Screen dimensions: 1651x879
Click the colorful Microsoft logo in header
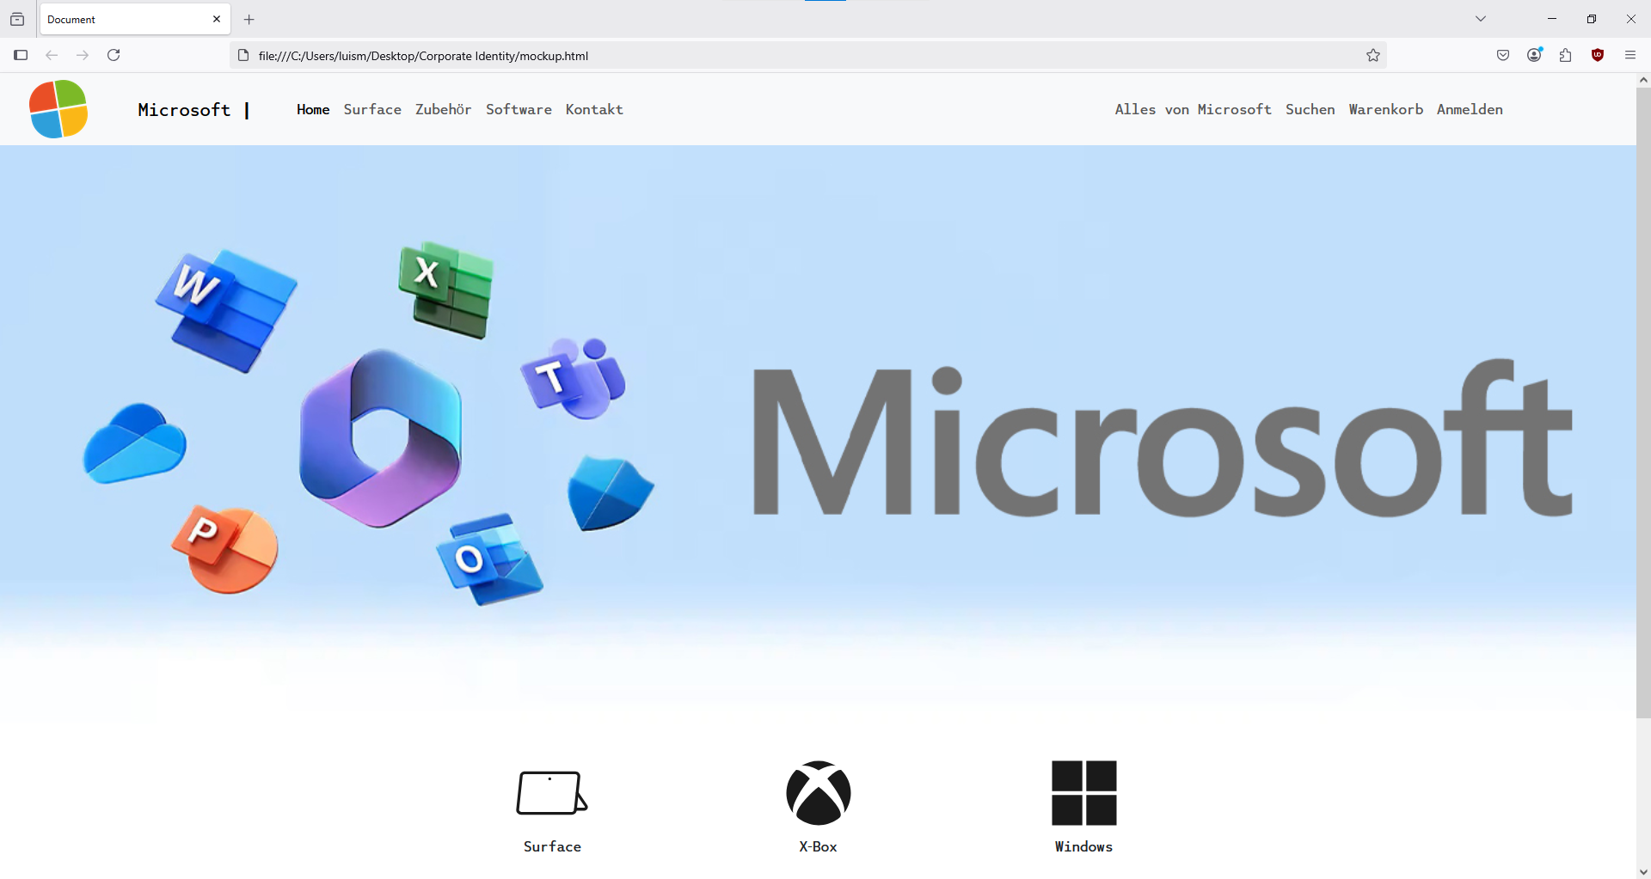[58, 109]
